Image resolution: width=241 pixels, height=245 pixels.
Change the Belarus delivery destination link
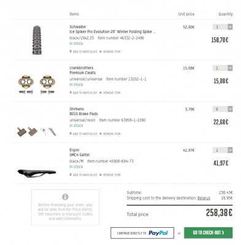pos(204,198)
